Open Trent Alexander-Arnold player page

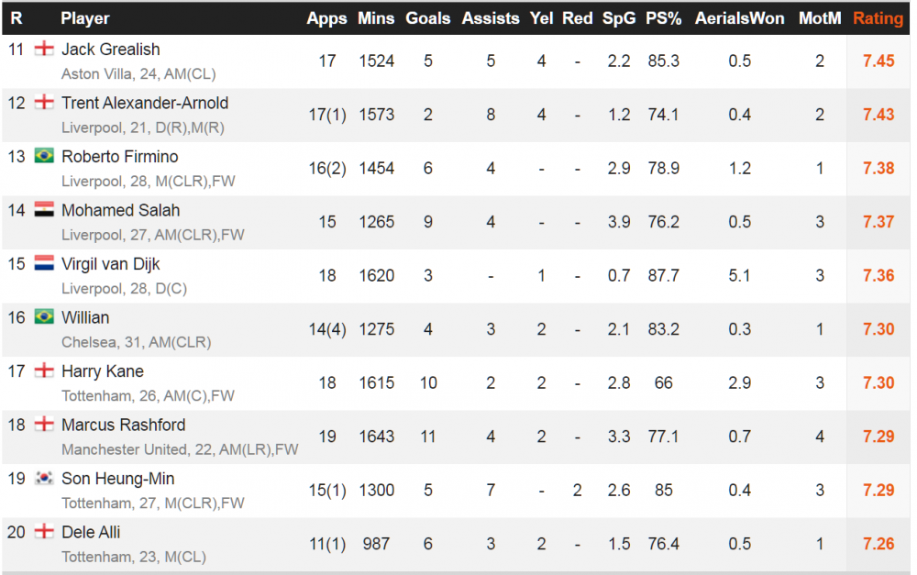click(x=145, y=103)
